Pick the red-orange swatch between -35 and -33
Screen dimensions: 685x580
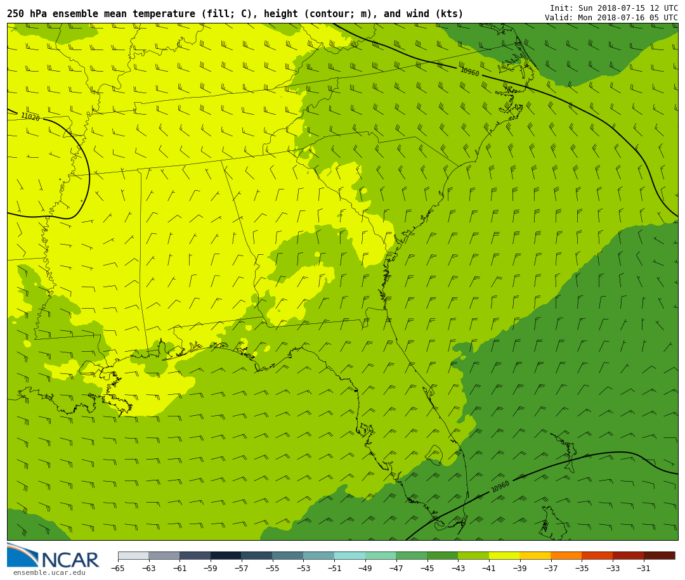597,555
